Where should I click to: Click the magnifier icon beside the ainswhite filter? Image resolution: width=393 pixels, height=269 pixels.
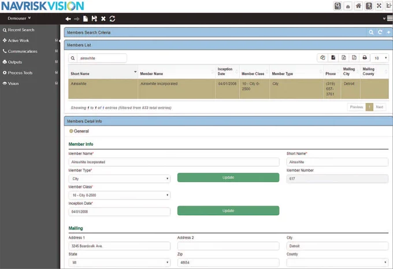pyautogui.click(x=73, y=58)
